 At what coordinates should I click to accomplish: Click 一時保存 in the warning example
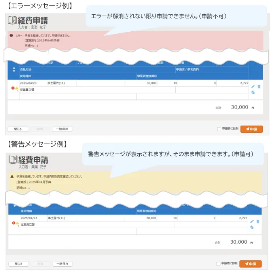tap(63, 263)
